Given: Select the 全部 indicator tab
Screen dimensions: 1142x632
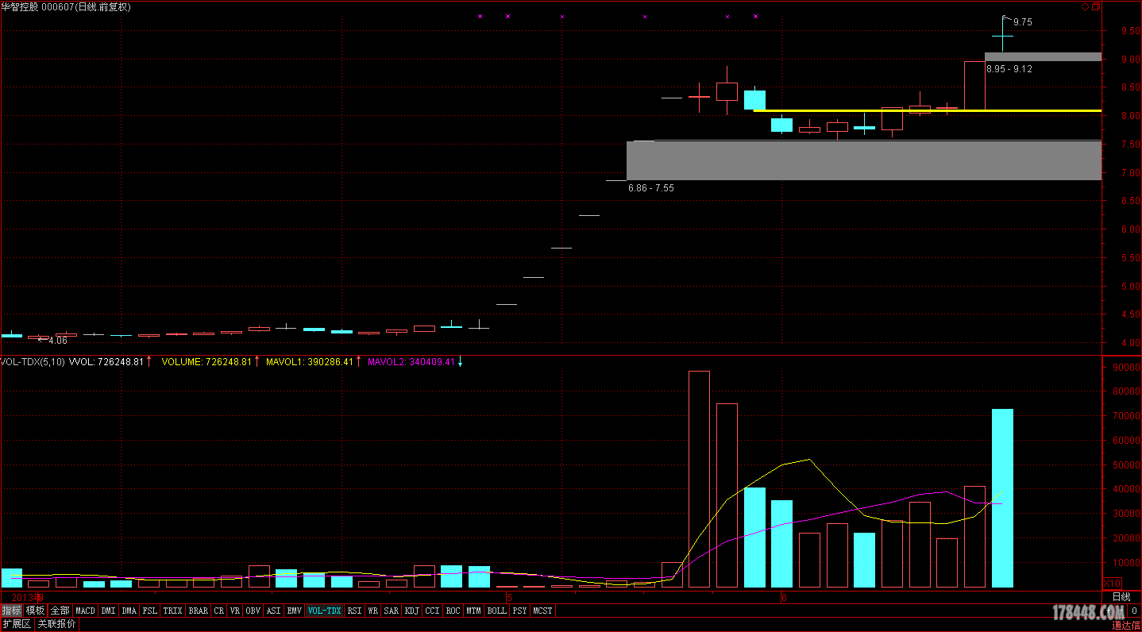Looking at the screenshot, I should click(60, 611).
